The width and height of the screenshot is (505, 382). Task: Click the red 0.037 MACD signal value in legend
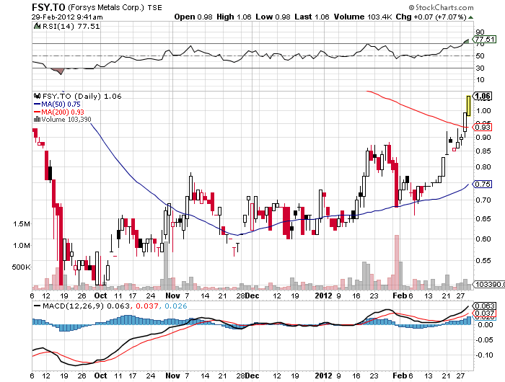[x=147, y=306]
